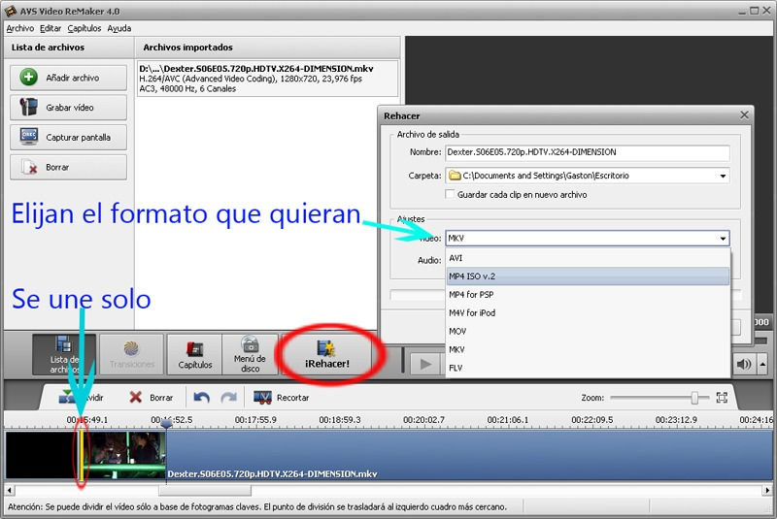The width and height of the screenshot is (777, 519).
Task: Click the Zoom slider handle
Action: [x=694, y=398]
